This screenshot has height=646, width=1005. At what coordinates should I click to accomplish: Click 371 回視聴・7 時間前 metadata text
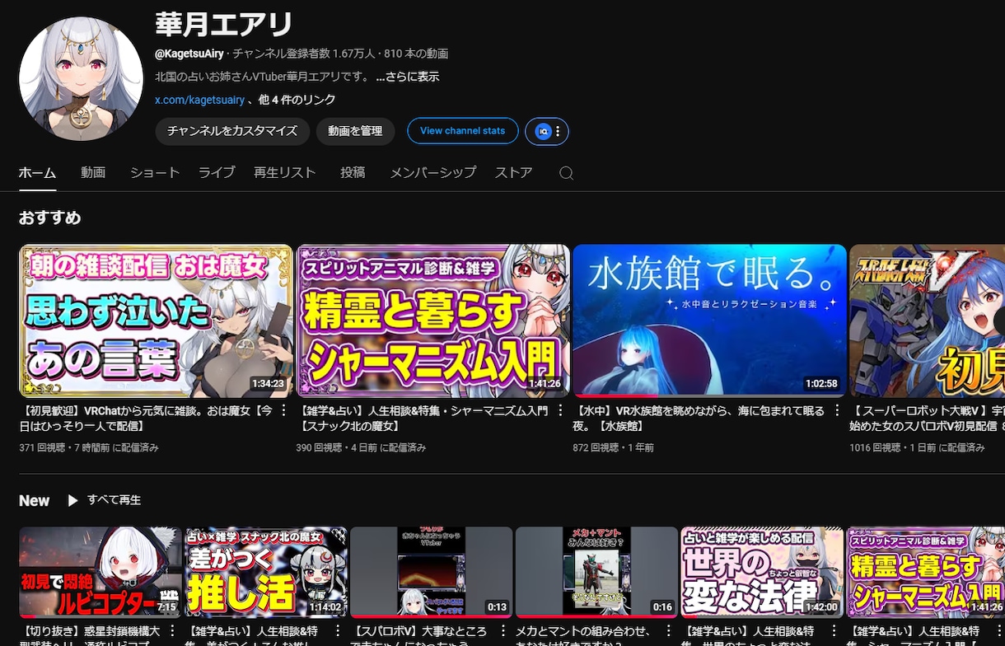coord(89,448)
